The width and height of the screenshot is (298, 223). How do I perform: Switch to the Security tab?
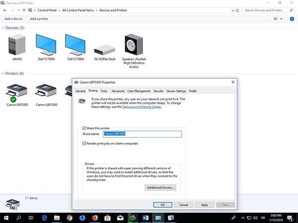(x=158, y=91)
